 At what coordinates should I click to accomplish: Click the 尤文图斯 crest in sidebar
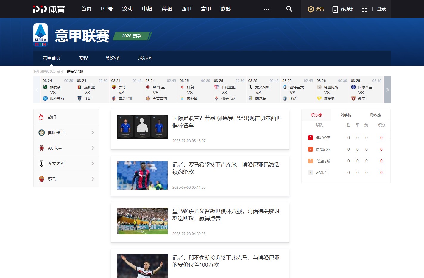point(42,164)
